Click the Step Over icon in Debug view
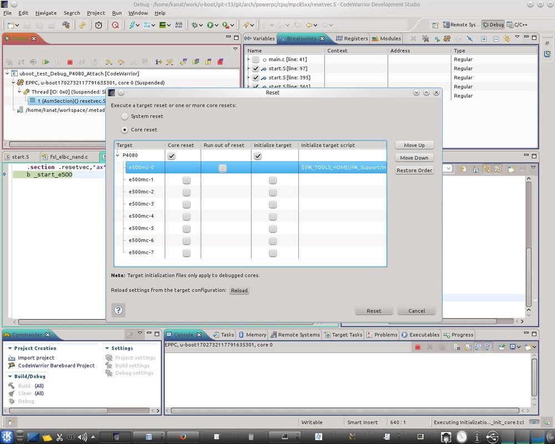Viewport: 555px width, 444px height. [x=121, y=62]
